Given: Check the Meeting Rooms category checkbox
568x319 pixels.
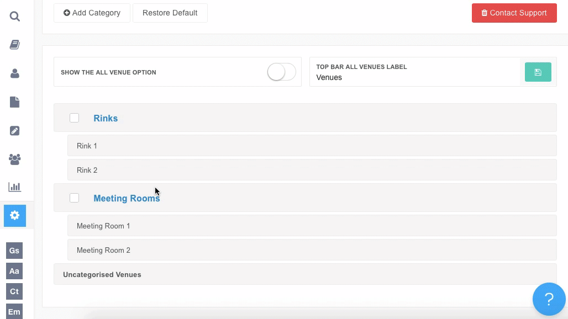Looking at the screenshot, I should point(75,198).
